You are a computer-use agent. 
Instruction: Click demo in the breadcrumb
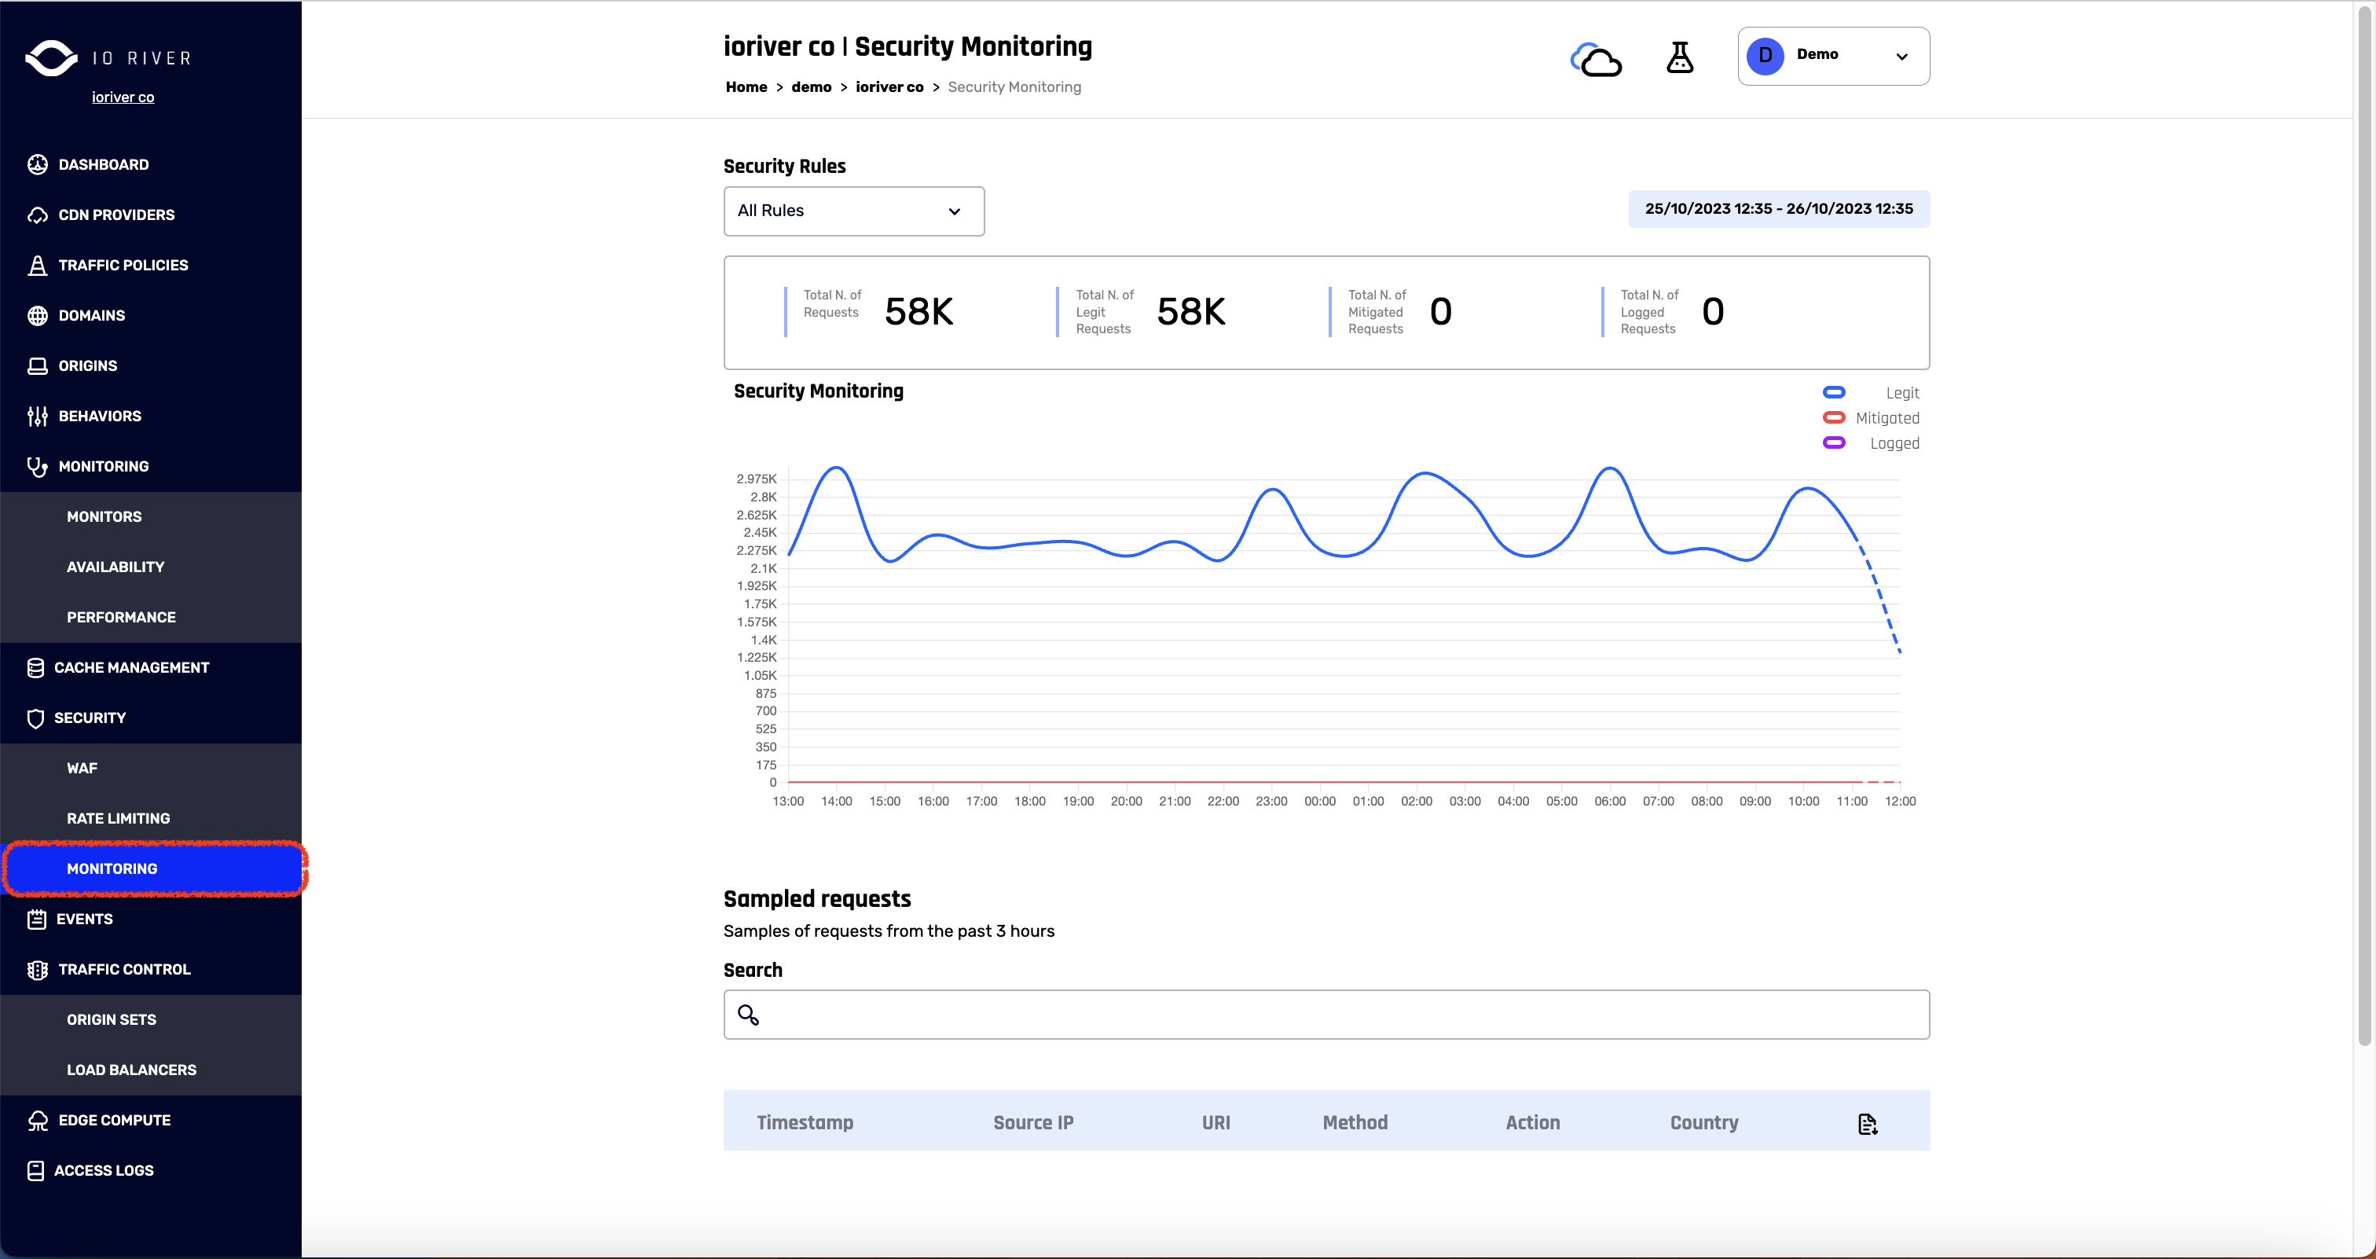[811, 86]
